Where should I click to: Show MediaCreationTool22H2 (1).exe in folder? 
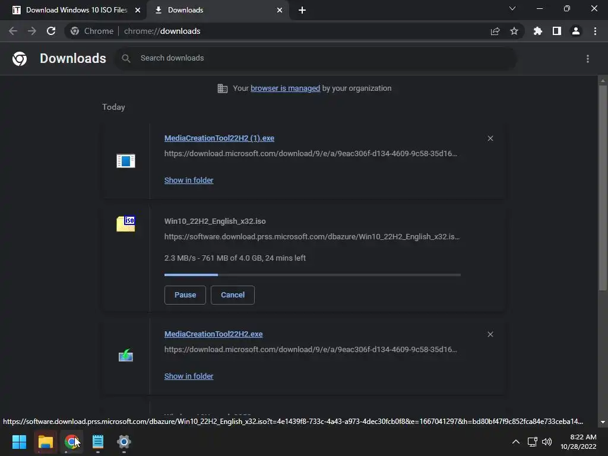[189, 180]
